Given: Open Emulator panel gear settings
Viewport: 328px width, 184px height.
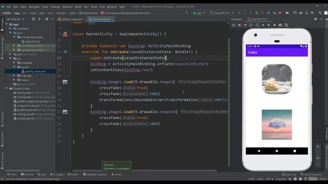Looking at the screenshot, I should [x=316, y=19].
